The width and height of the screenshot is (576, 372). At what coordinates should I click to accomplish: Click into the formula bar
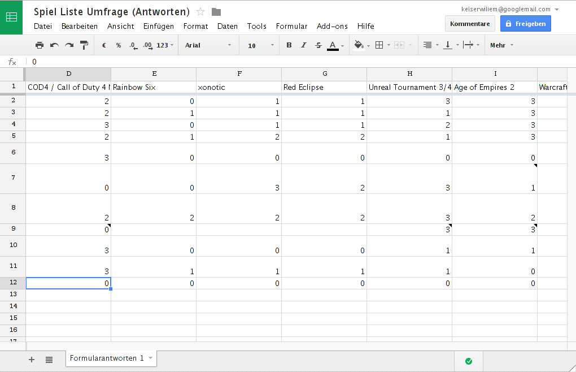301,62
